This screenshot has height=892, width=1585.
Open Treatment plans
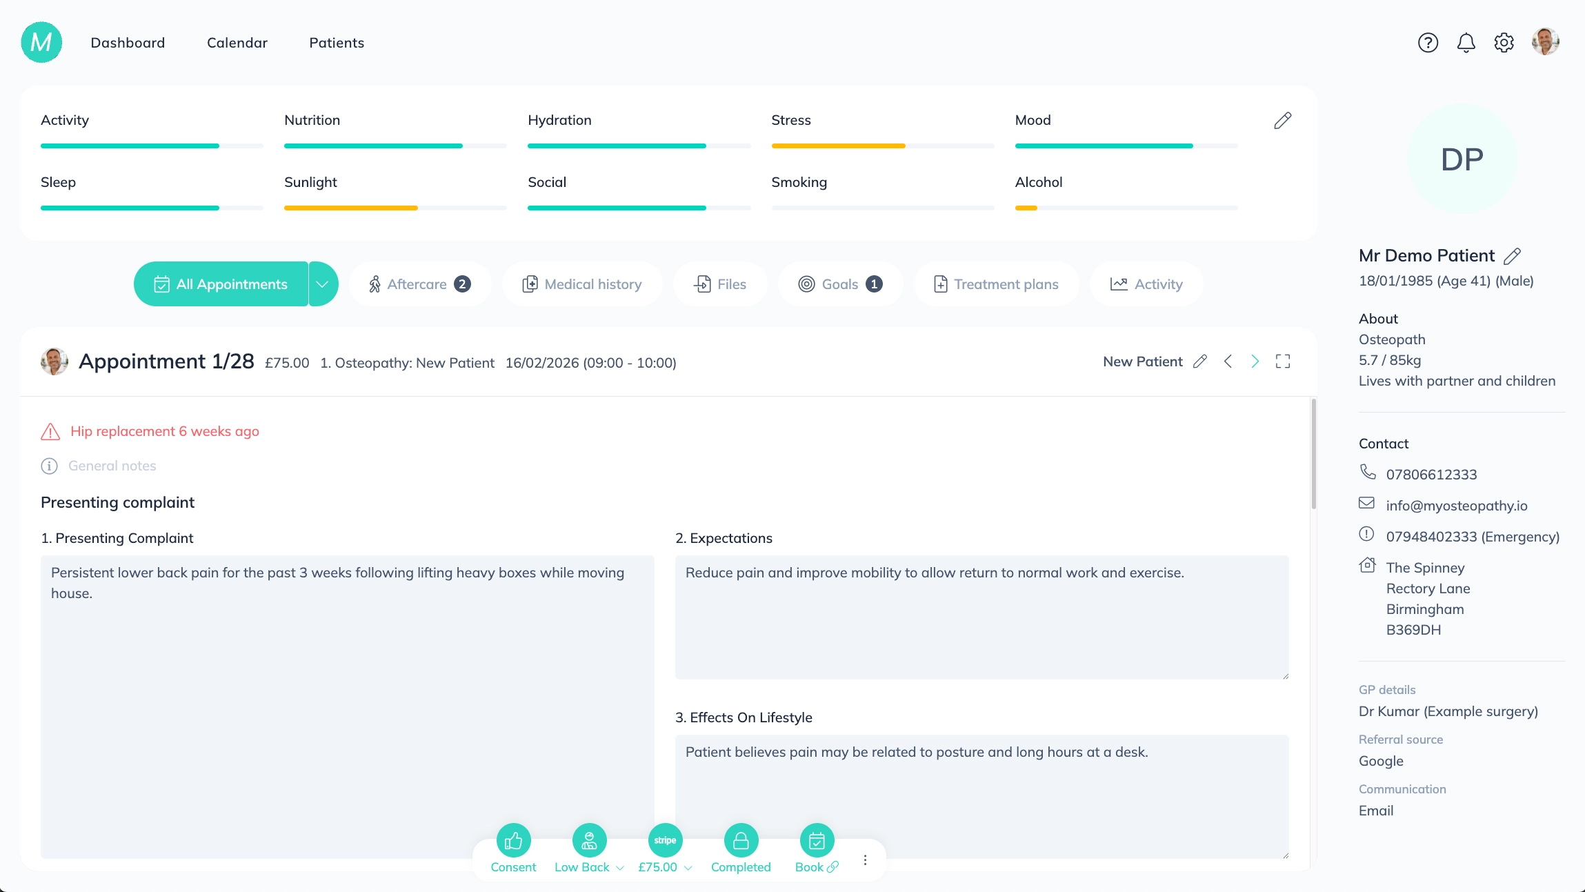[x=940, y=284]
